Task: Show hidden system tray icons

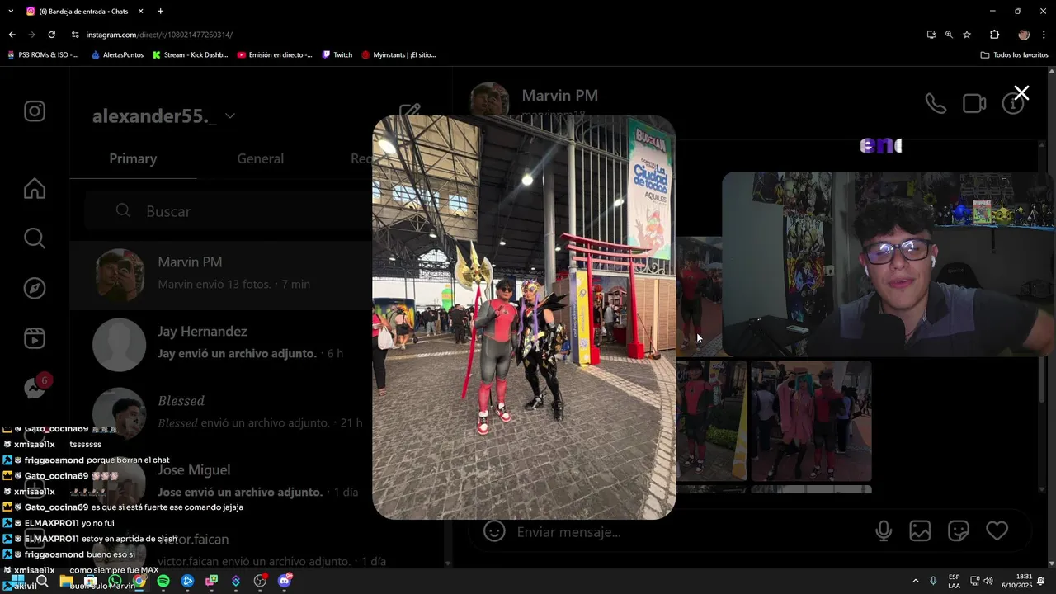Action: click(915, 581)
